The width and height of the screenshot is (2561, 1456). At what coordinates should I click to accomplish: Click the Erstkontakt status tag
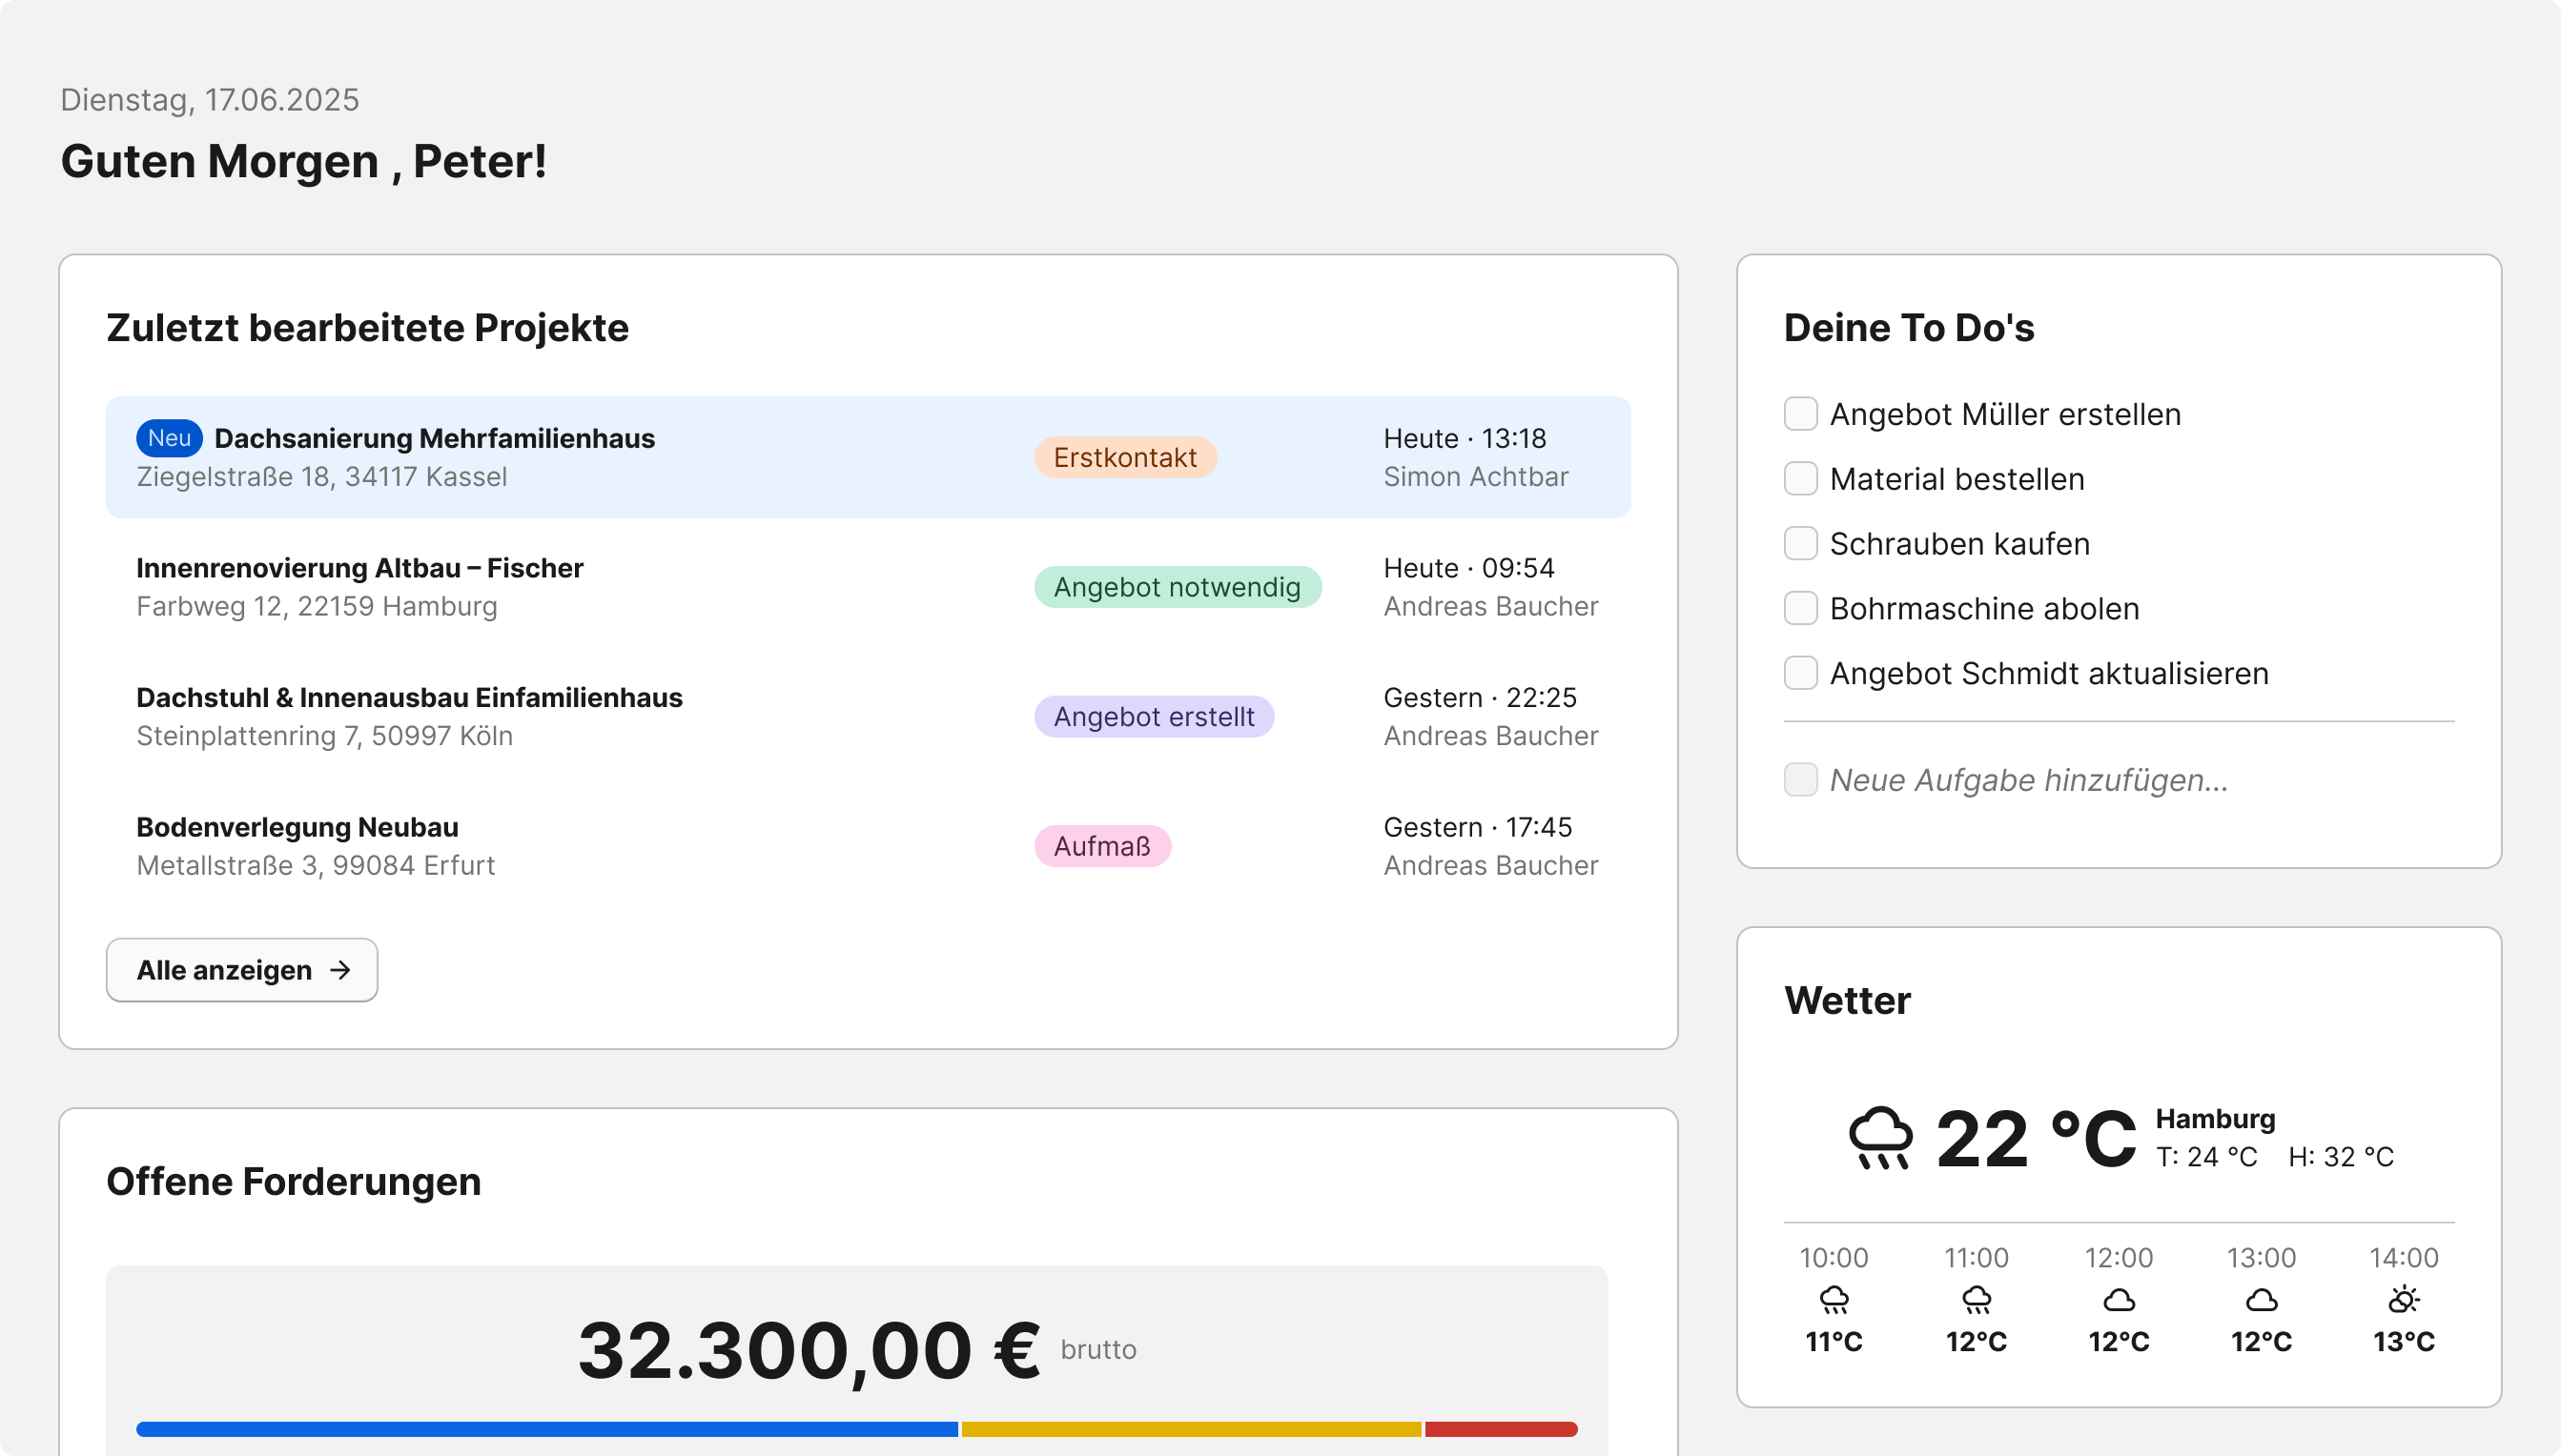[1125, 457]
